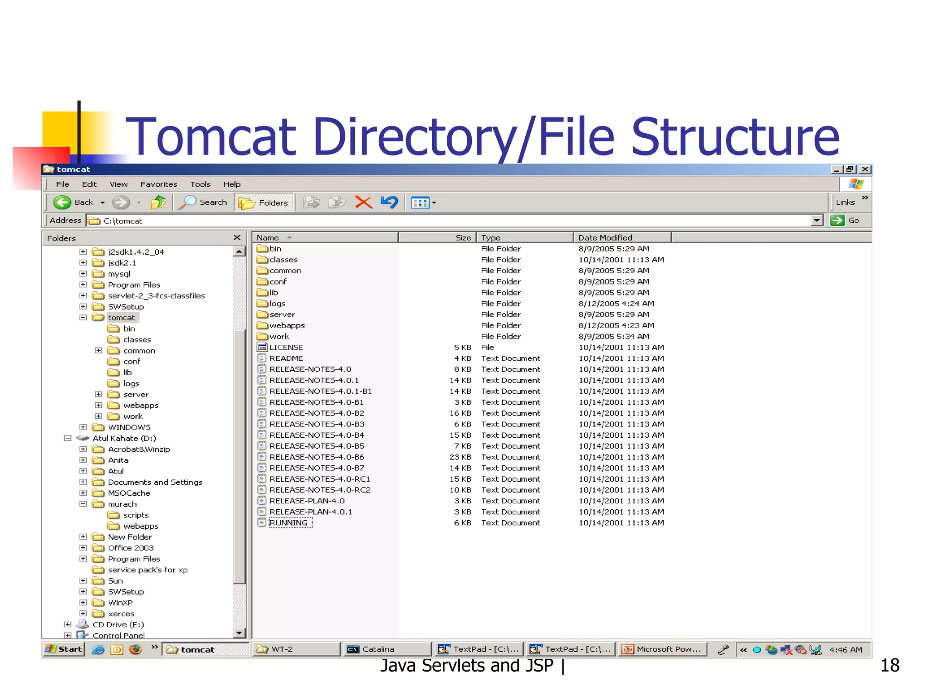This screenshot has width=929, height=696.
Task: Click the green Go button
Action: [x=845, y=220]
